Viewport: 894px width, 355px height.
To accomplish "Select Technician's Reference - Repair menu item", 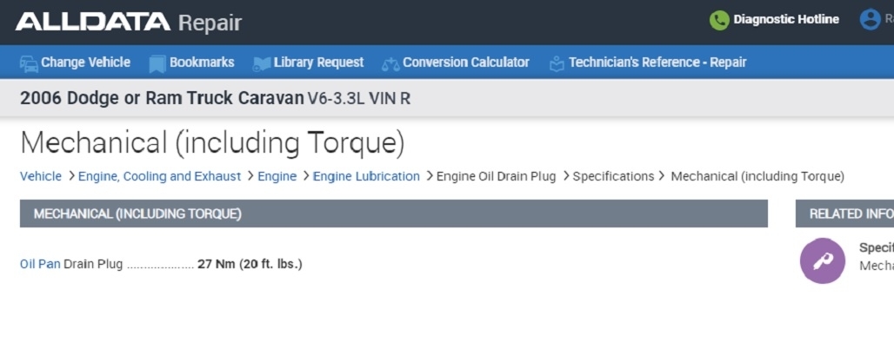I will tap(657, 62).
